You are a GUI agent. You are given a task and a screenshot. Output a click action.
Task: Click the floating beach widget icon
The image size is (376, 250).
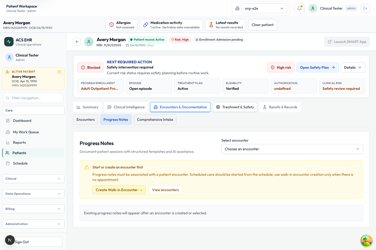tap(367, 241)
